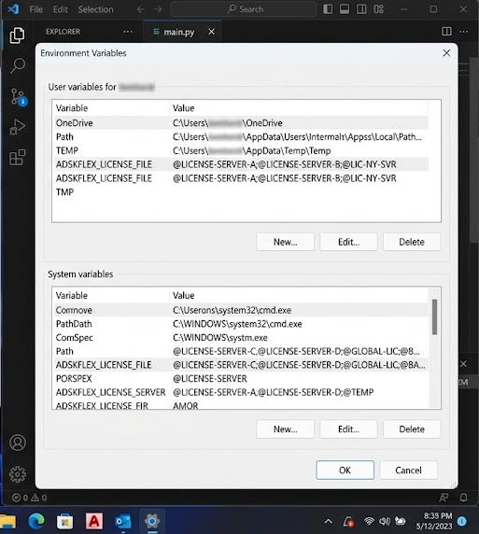Open the Edit menu
Image resolution: width=479 pixels, height=534 pixels.
pos(61,9)
